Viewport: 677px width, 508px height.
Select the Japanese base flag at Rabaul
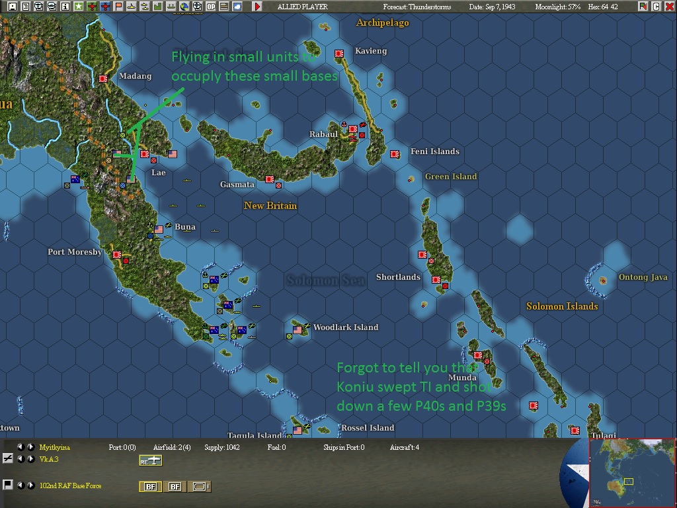(353, 129)
